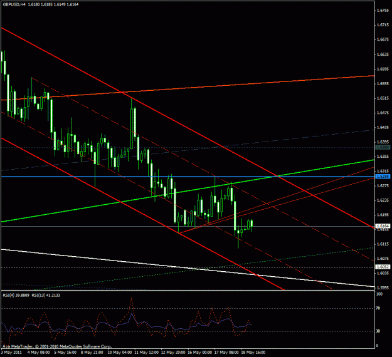Click the 3 May 2011 date label

click(x=11, y=353)
